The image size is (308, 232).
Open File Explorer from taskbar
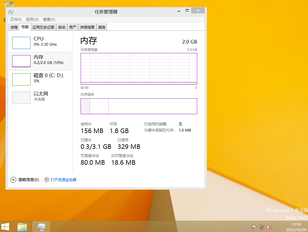click(x=22, y=227)
